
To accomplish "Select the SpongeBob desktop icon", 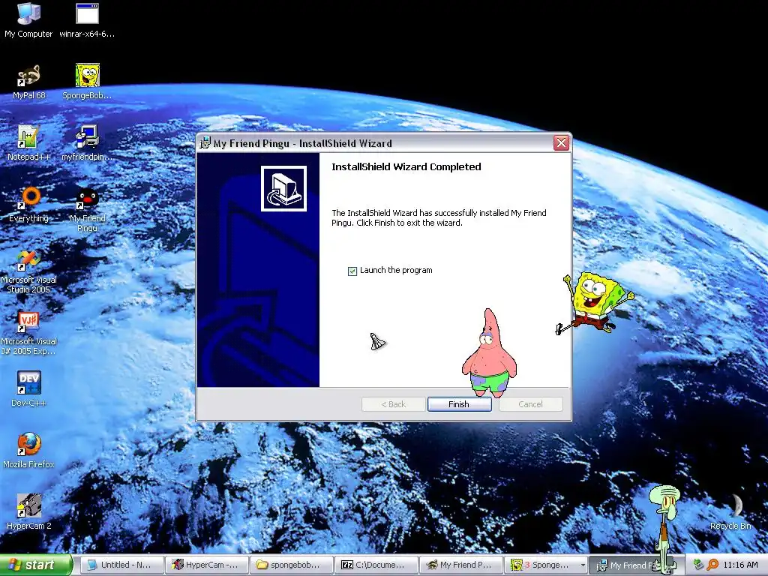I will 87,82.
